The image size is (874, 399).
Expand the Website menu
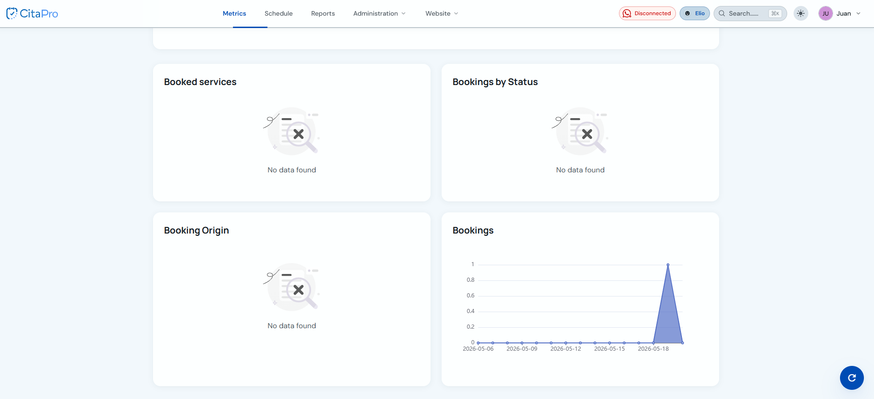tap(442, 13)
